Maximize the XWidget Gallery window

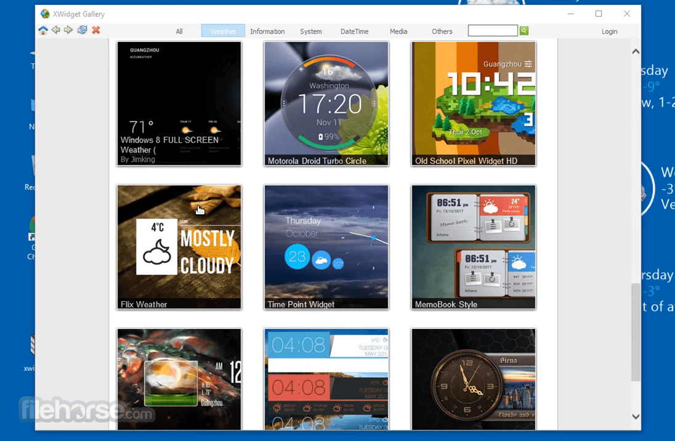[599, 14]
